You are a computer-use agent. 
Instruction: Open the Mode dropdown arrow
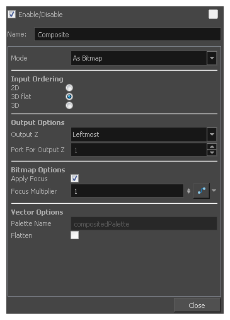(x=212, y=58)
